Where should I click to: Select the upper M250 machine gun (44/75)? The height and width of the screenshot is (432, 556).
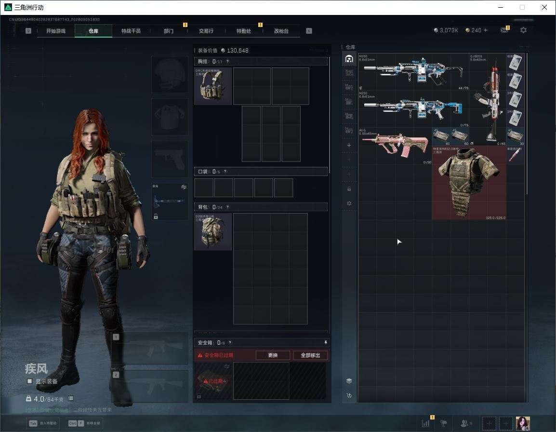click(413, 72)
